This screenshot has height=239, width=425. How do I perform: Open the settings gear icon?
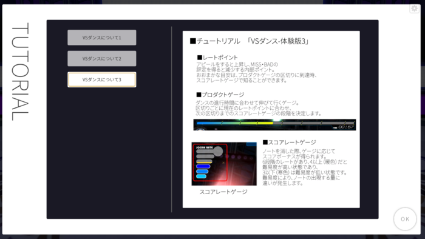(414, 8)
